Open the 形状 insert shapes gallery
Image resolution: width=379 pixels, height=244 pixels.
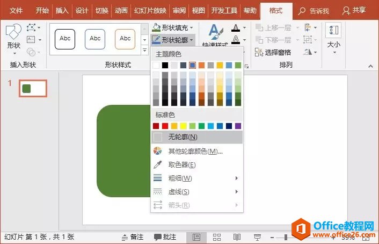point(13,39)
